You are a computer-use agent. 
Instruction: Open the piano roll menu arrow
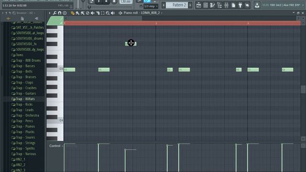click(50, 13)
